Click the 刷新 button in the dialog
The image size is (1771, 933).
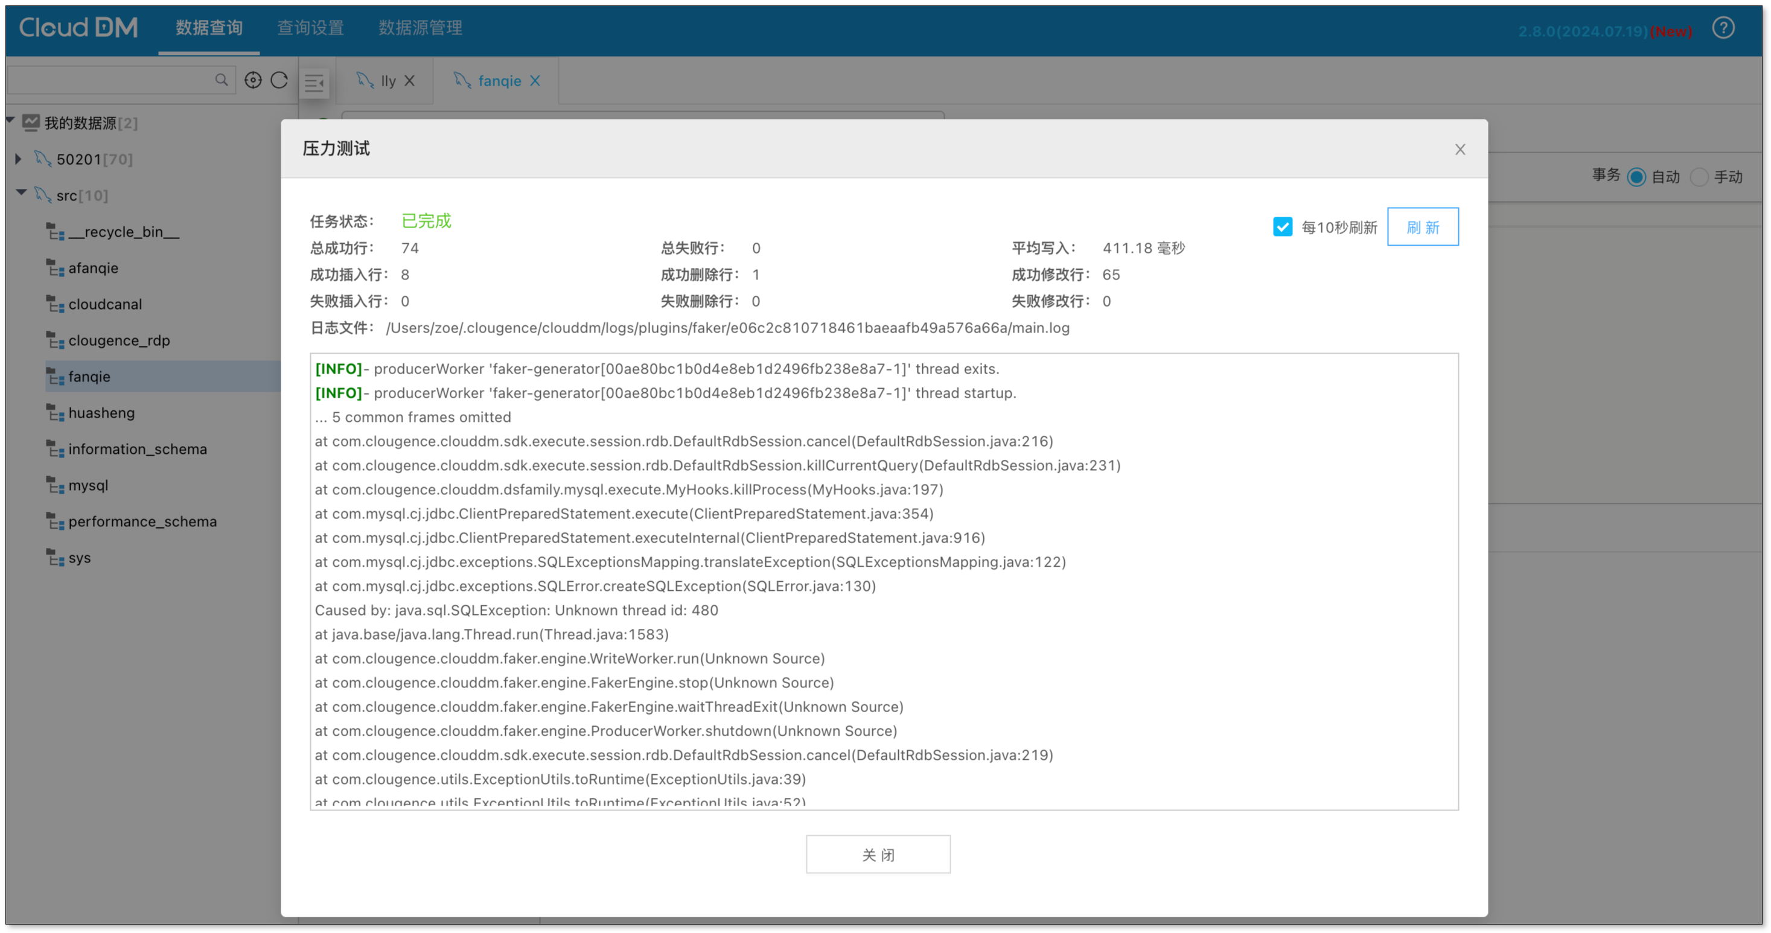[x=1423, y=227]
